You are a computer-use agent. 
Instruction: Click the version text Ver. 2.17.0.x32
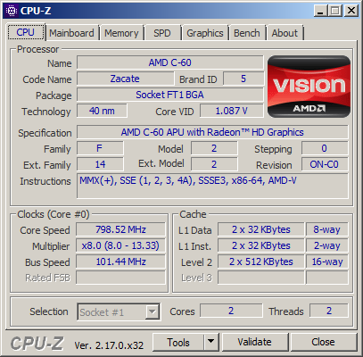pyautogui.click(x=109, y=345)
